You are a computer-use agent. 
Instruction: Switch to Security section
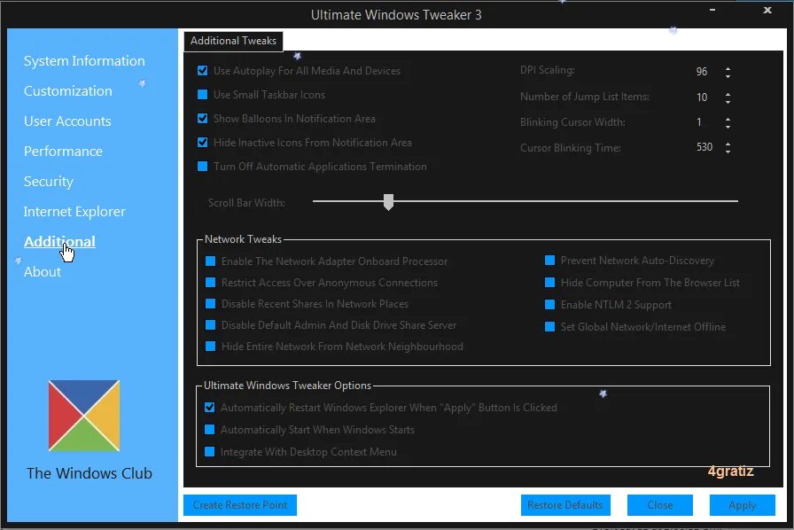tap(49, 182)
